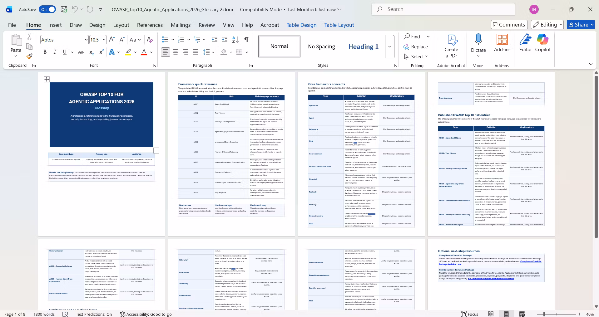Viewport: 599px width, 317px height.
Task: Switch to Read Mode view
Action: click(491, 314)
